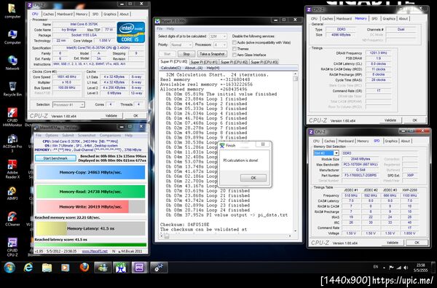This screenshot has height=288, width=437.
Task: Open the Comparisons menu in MaxxMEM
Action: click(x=110, y=136)
